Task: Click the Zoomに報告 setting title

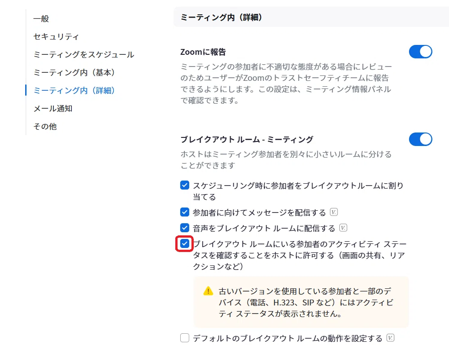Action: 203,52
